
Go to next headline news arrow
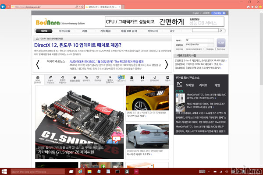(167, 64)
